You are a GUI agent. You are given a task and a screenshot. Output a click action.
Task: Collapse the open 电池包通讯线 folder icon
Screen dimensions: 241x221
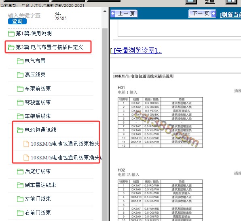[20, 130]
